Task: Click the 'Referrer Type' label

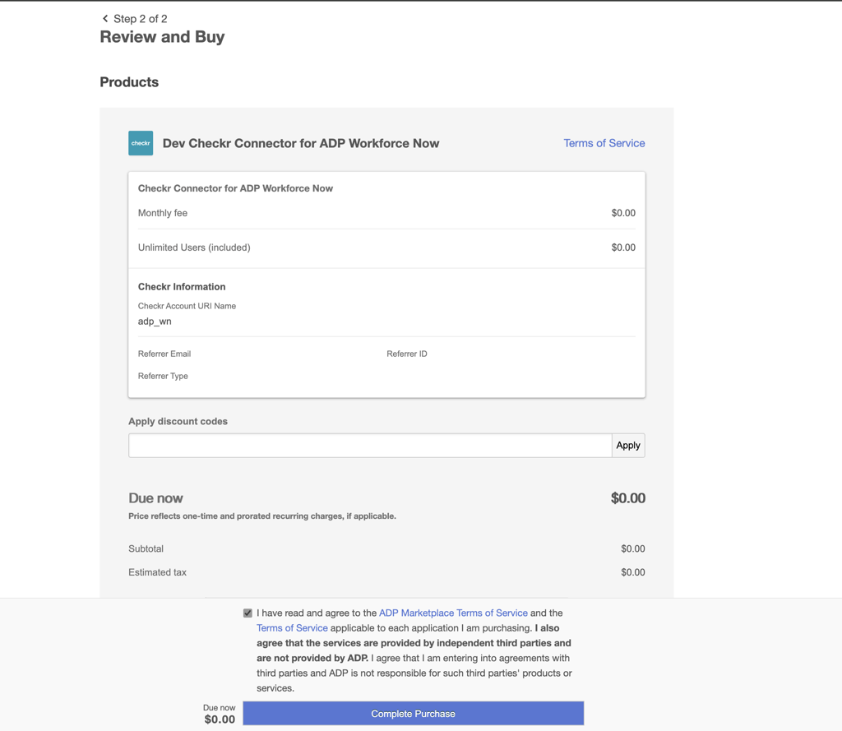Action: (163, 376)
